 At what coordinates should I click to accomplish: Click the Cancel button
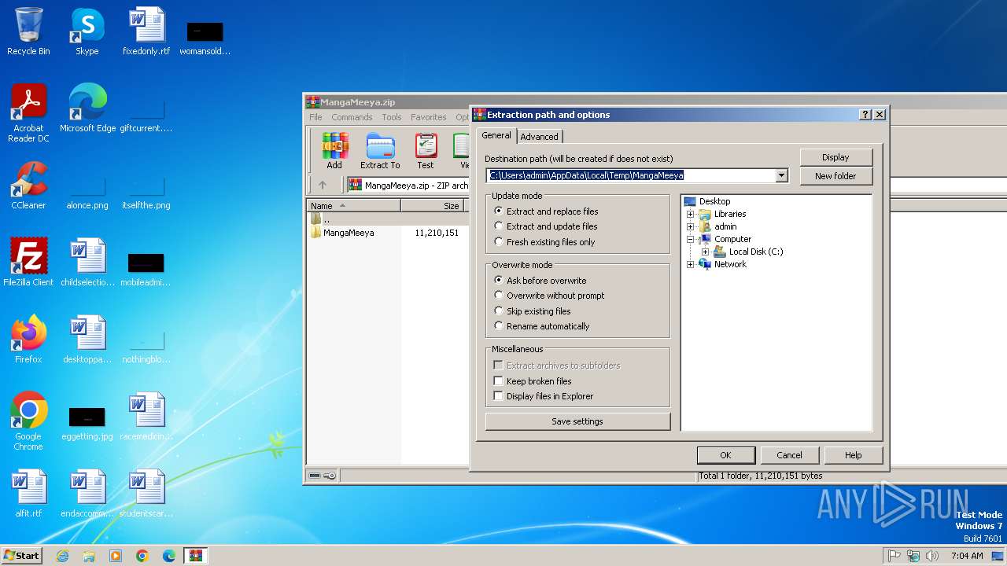789,455
